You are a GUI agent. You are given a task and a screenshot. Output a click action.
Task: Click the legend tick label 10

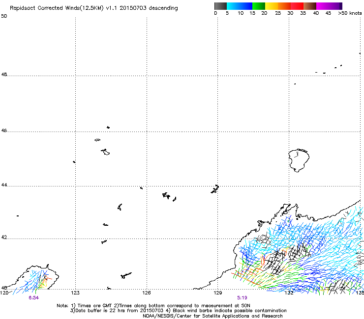(x=241, y=13)
